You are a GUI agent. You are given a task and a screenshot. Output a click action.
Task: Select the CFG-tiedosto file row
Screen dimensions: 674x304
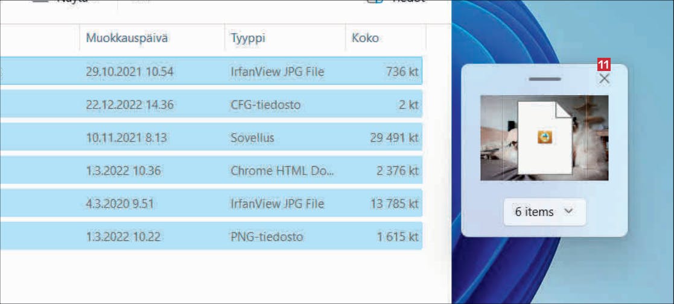211,104
